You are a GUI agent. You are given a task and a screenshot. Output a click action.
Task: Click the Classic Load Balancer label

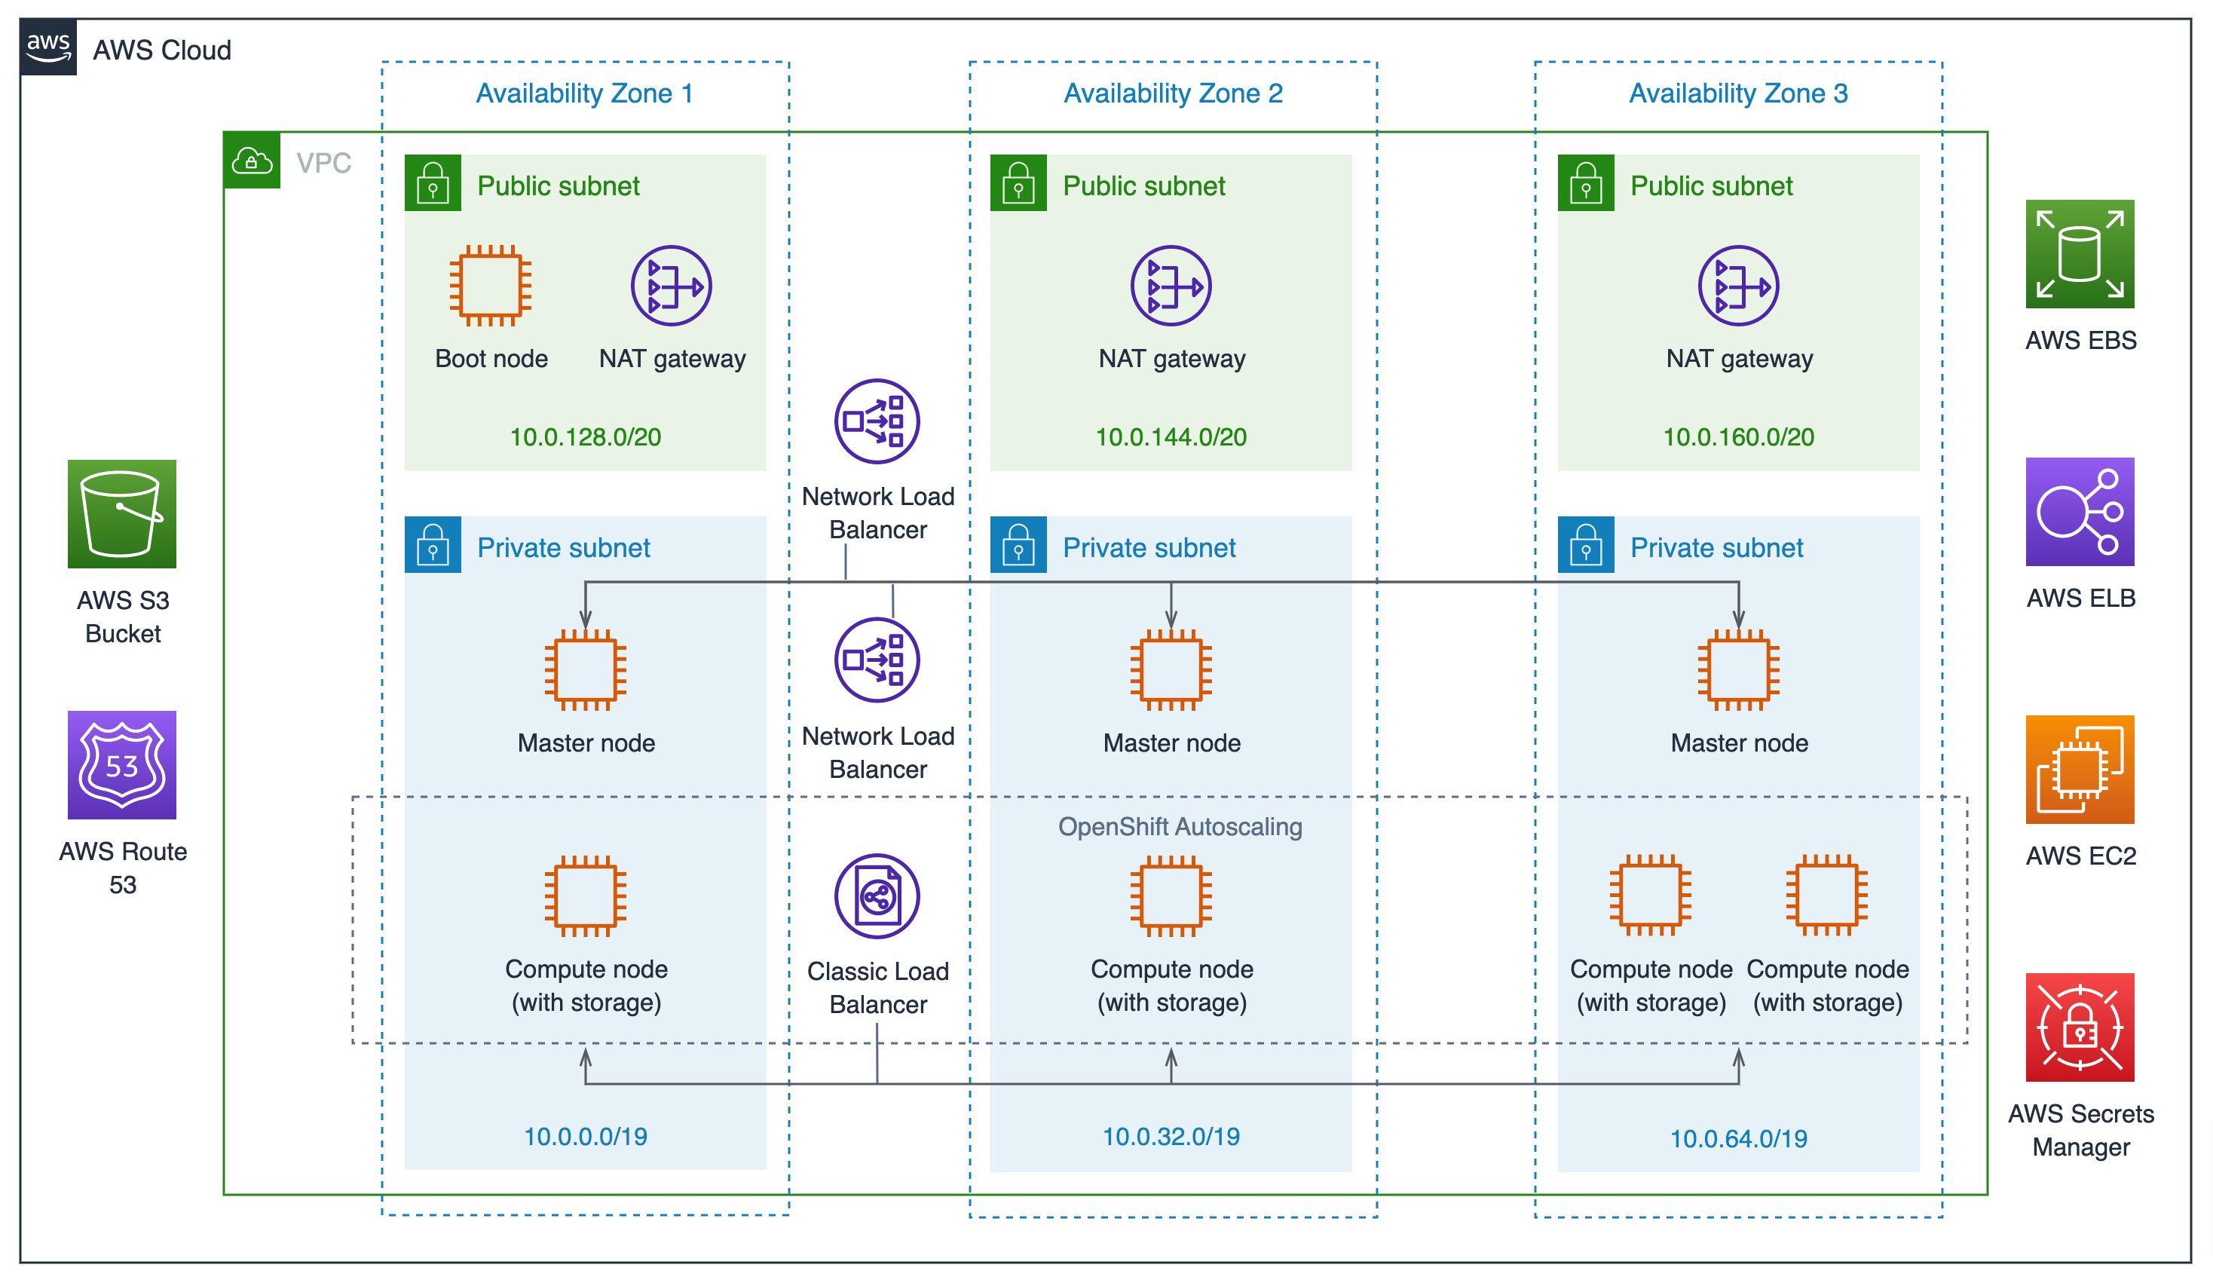[878, 988]
